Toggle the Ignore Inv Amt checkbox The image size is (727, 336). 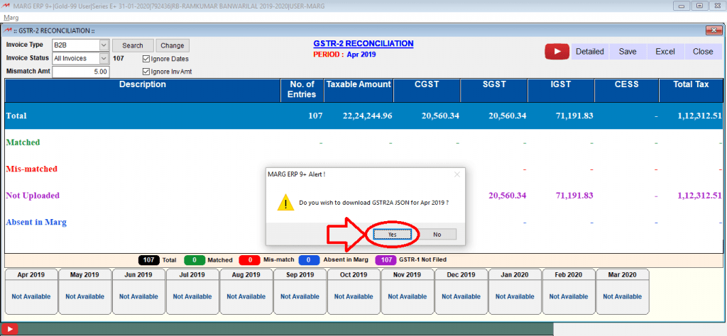pos(146,72)
